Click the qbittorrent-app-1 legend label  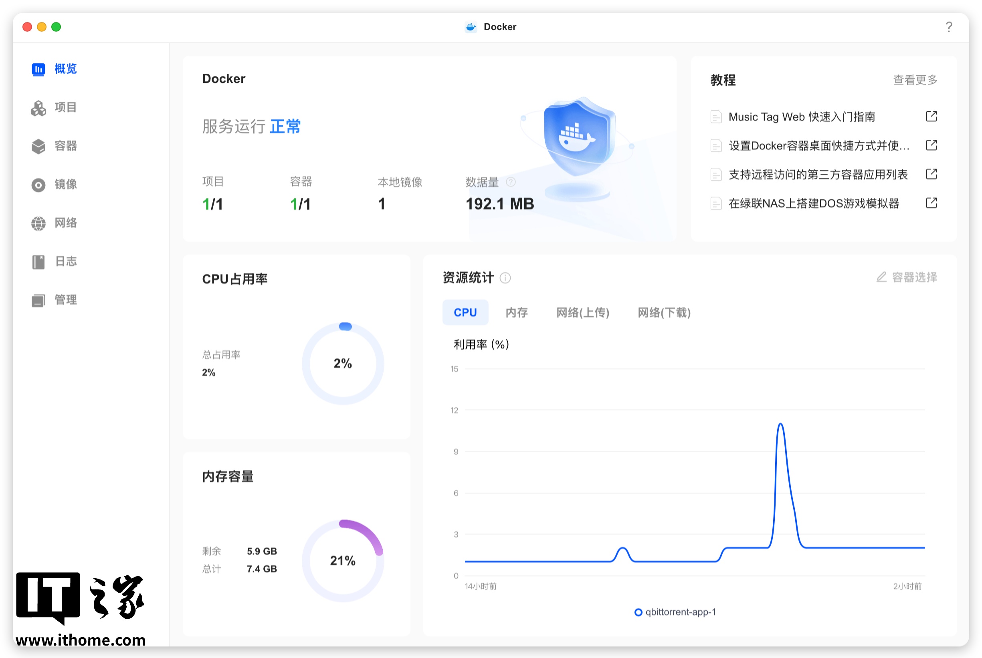[681, 612]
